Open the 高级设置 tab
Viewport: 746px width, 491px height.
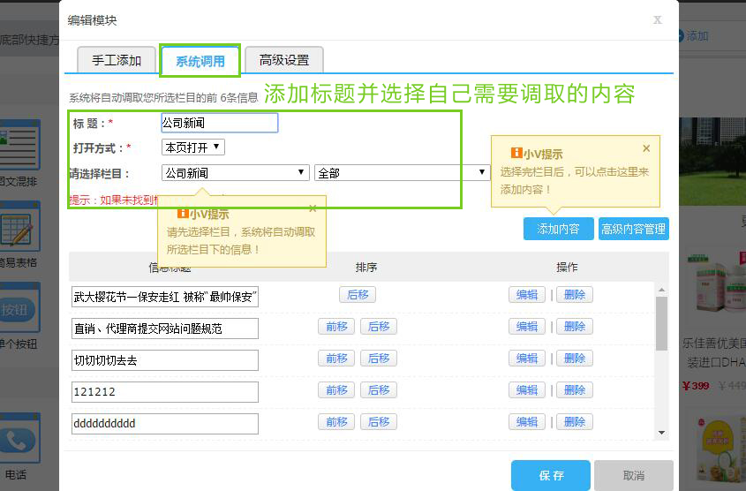[284, 60]
